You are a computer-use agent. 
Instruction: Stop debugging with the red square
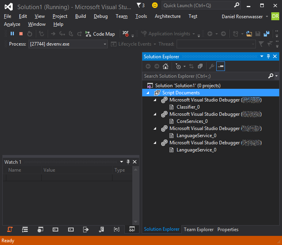click(21, 34)
